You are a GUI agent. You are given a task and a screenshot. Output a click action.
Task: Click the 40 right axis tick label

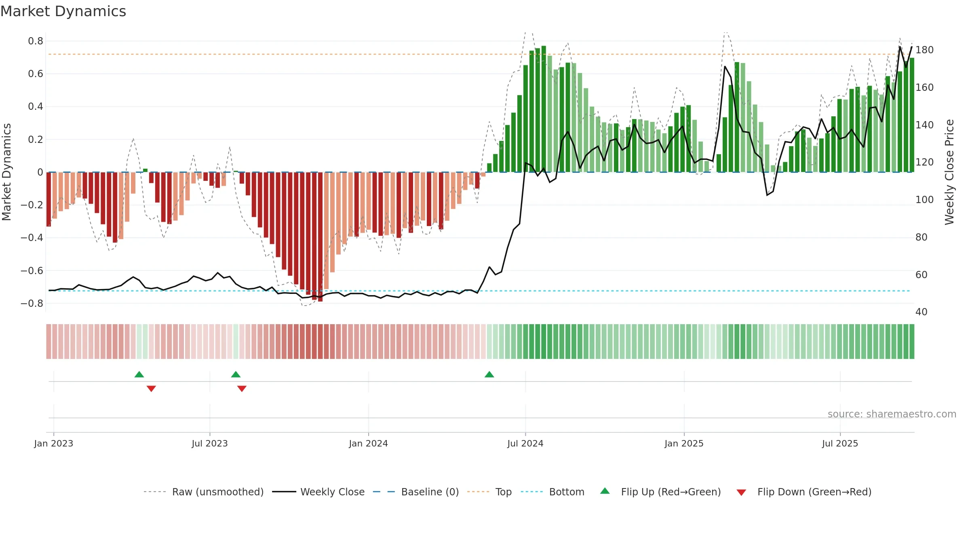pyautogui.click(x=921, y=312)
